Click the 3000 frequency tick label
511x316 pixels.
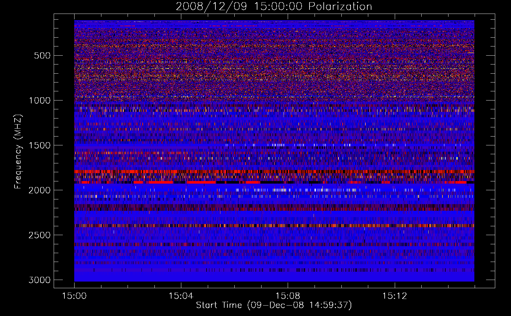[x=39, y=280]
